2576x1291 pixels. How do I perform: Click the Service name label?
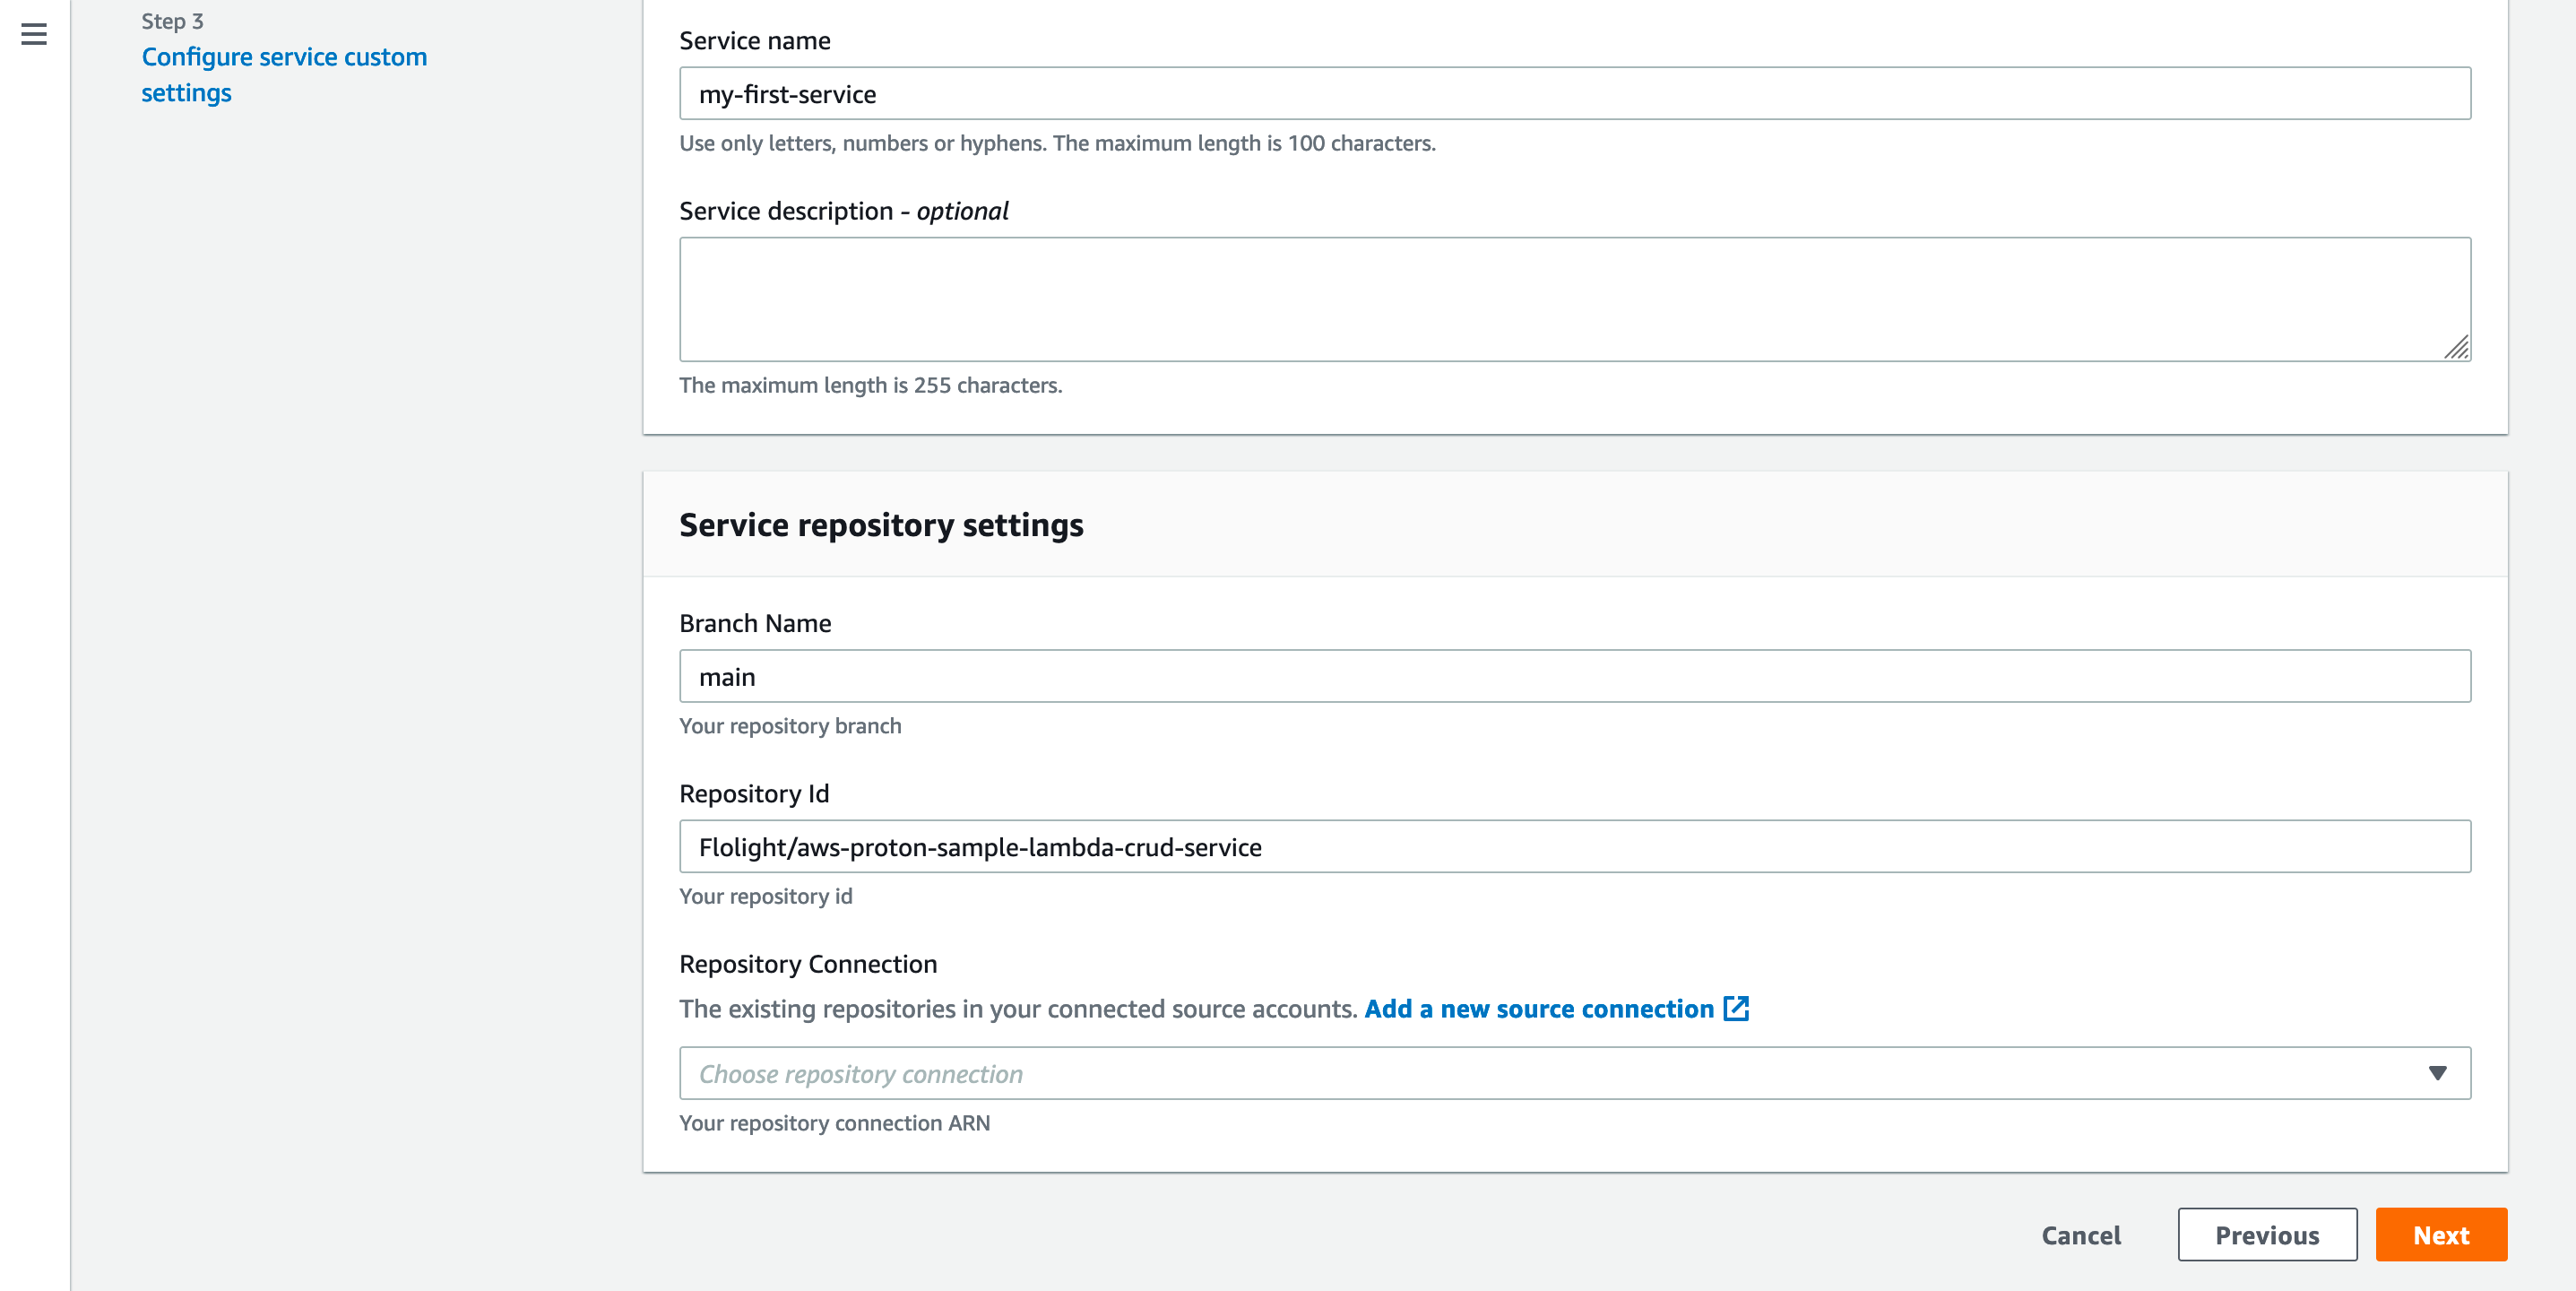[x=754, y=41]
